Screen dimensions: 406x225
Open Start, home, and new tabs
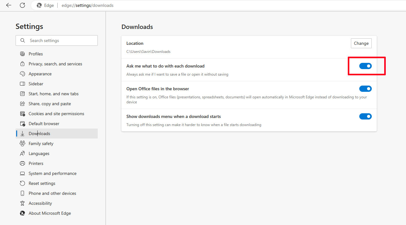click(x=57, y=94)
